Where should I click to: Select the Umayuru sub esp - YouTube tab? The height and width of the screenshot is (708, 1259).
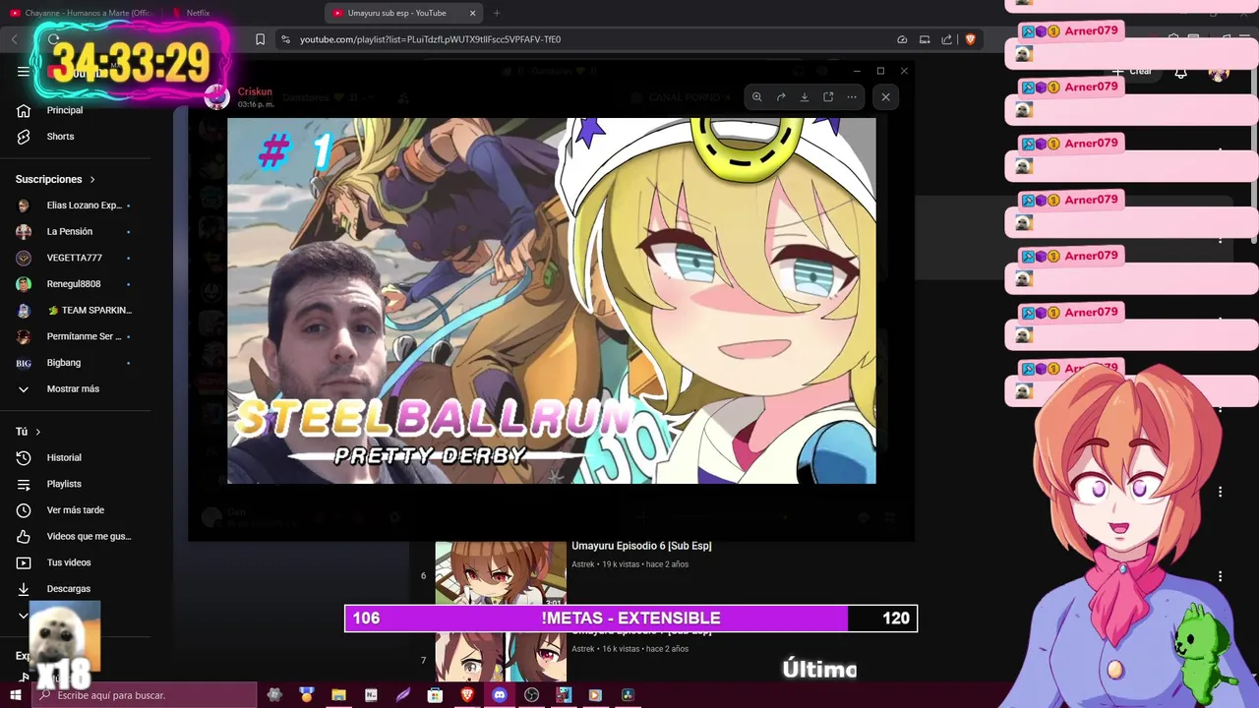tap(397, 13)
